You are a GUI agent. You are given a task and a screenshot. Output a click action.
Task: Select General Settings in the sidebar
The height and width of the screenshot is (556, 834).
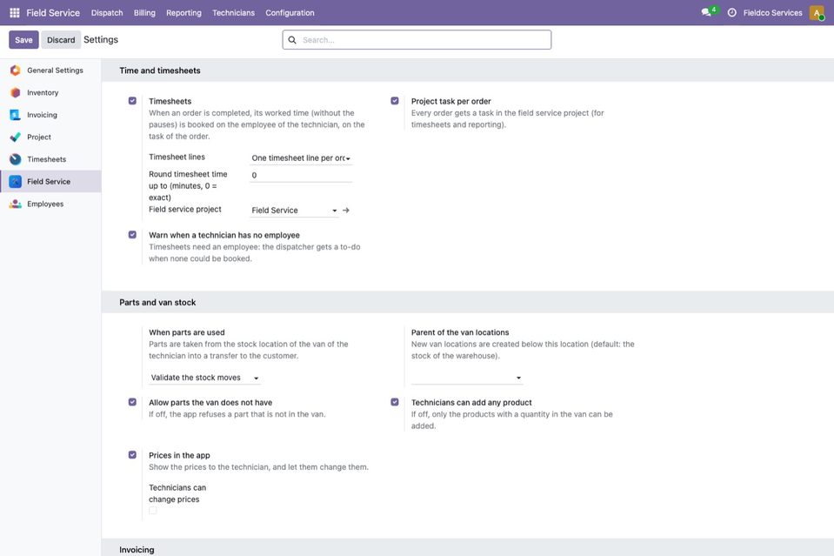pyautogui.click(x=50, y=70)
